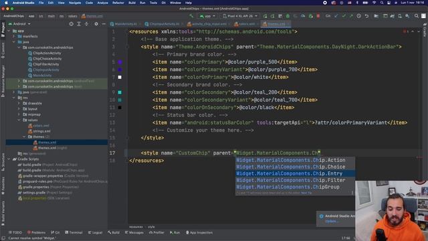Open the Profiler tool window
This screenshot has height=241, width=428.
point(156,232)
